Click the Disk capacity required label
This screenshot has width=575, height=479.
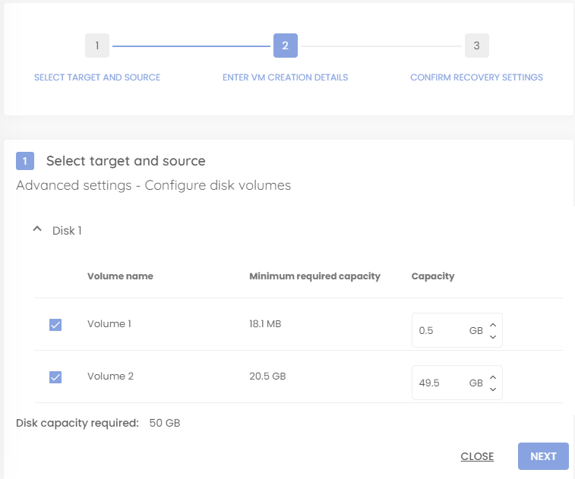[x=77, y=423]
